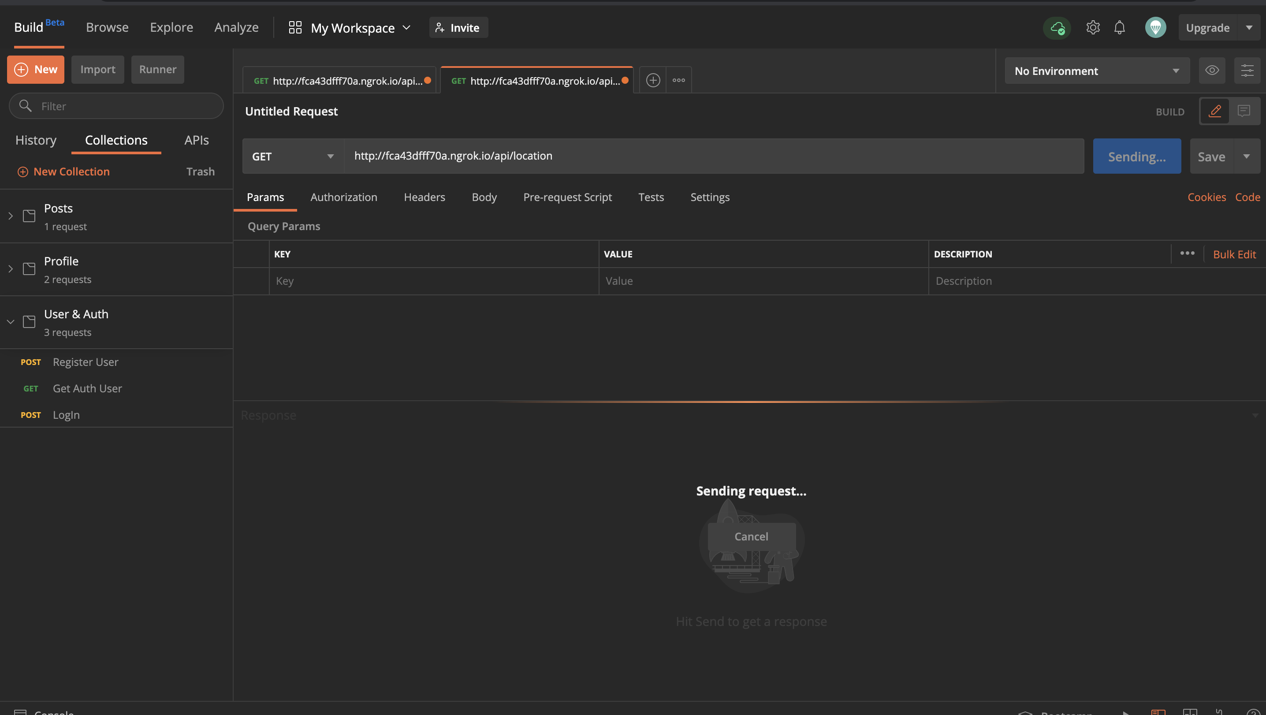Switch to the History tab
Screen dimensions: 1266x715
point(35,140)
